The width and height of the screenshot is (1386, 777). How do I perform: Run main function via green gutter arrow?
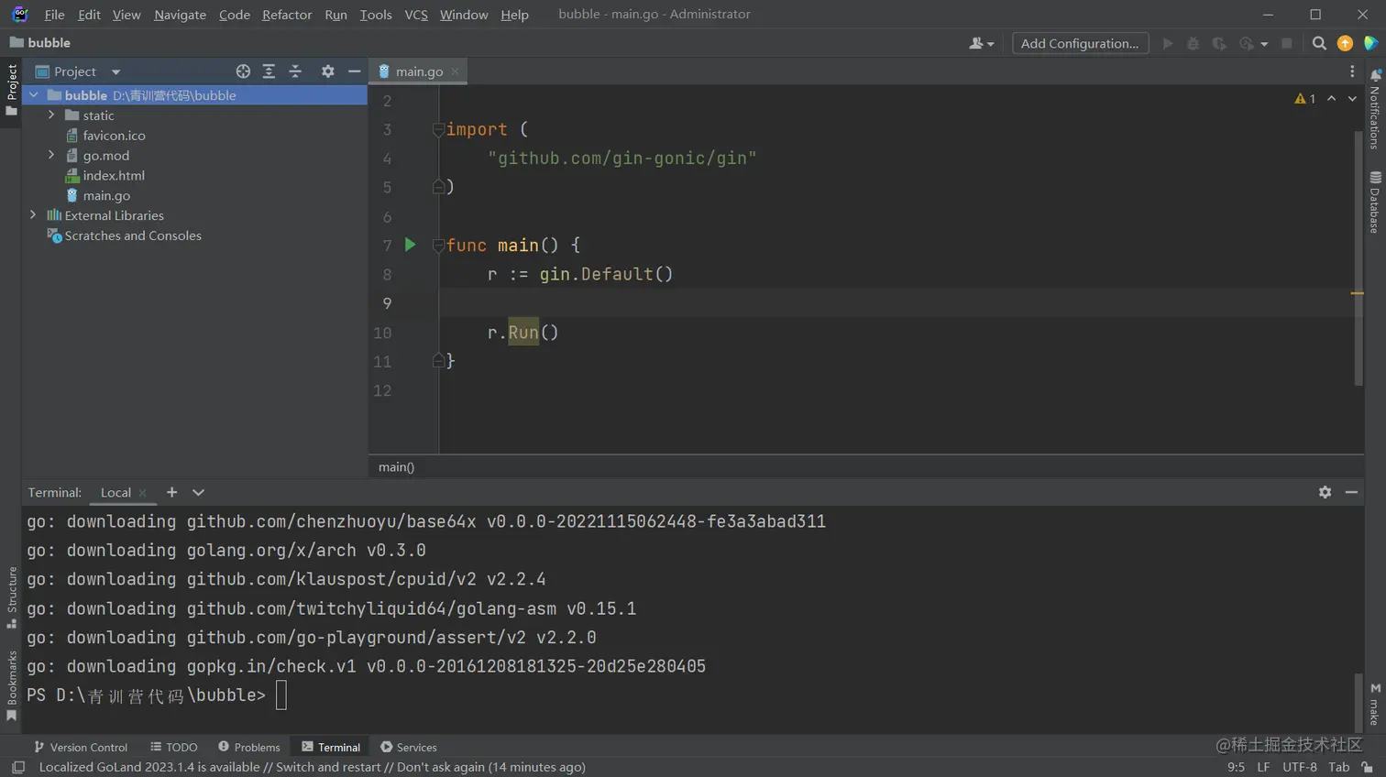pos(410,245)
